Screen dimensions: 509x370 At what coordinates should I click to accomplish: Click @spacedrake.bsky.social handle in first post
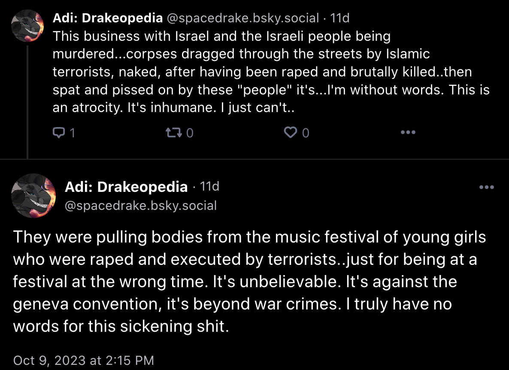pyautogui.click(x=243, y=18)
